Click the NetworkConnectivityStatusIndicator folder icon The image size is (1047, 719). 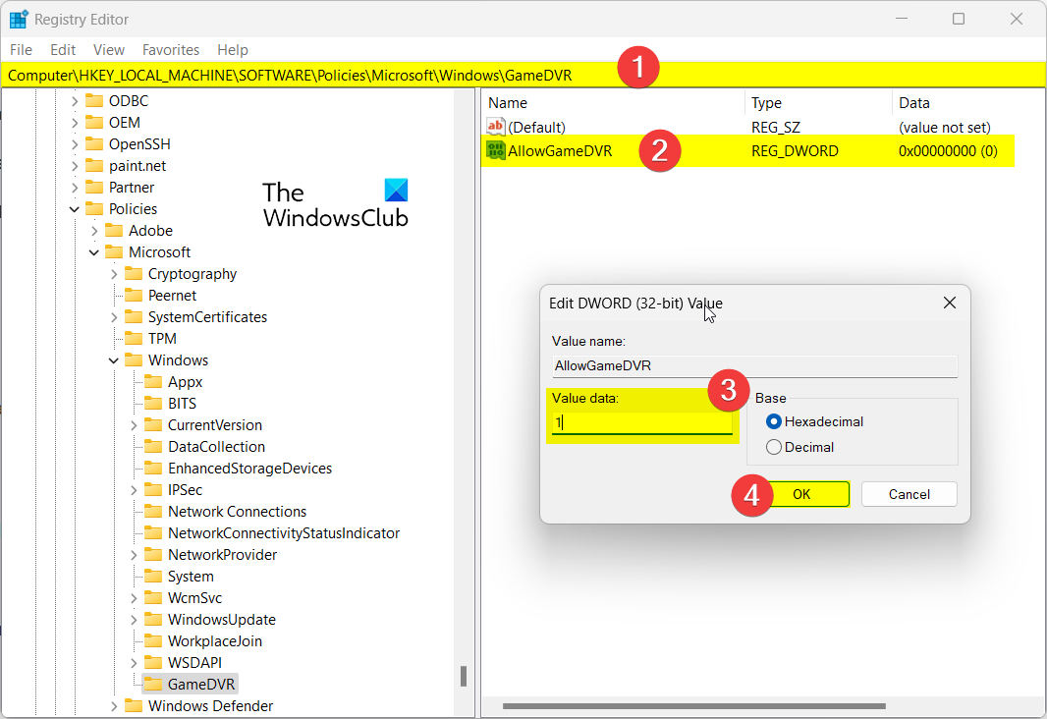coord(153,532)
